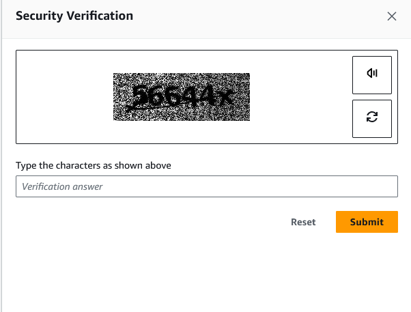411x312 pixels.
Task: Hit the orange Submit button
Action: click(367, 222)
